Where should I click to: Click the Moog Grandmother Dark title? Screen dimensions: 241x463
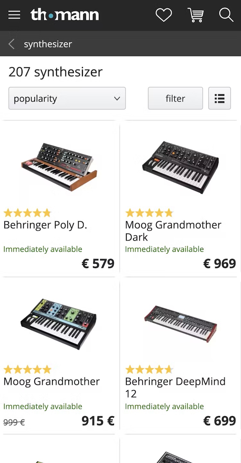[x=173, y=231]
